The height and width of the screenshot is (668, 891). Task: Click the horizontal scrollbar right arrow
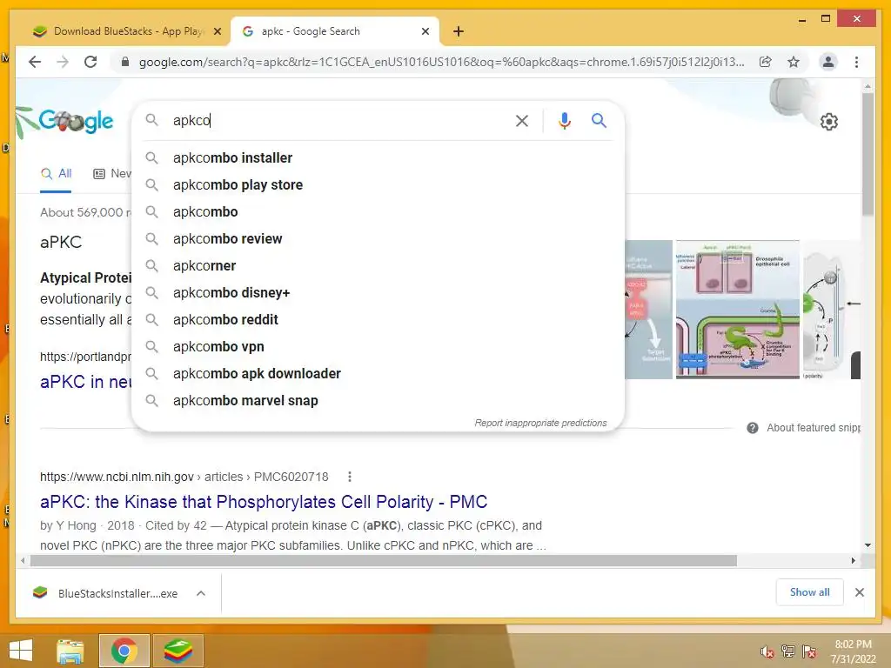coord(853,561)
